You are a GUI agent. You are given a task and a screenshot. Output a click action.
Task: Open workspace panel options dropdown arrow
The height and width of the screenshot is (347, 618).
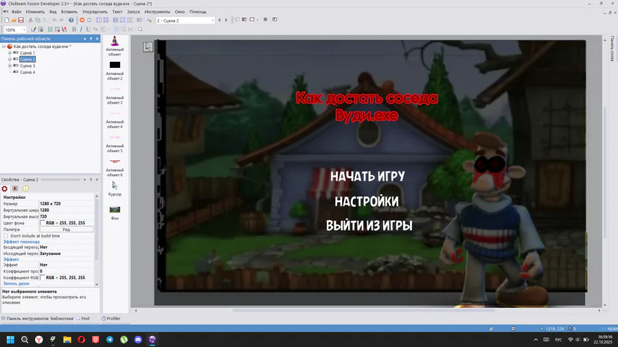[x=84, y=38]
